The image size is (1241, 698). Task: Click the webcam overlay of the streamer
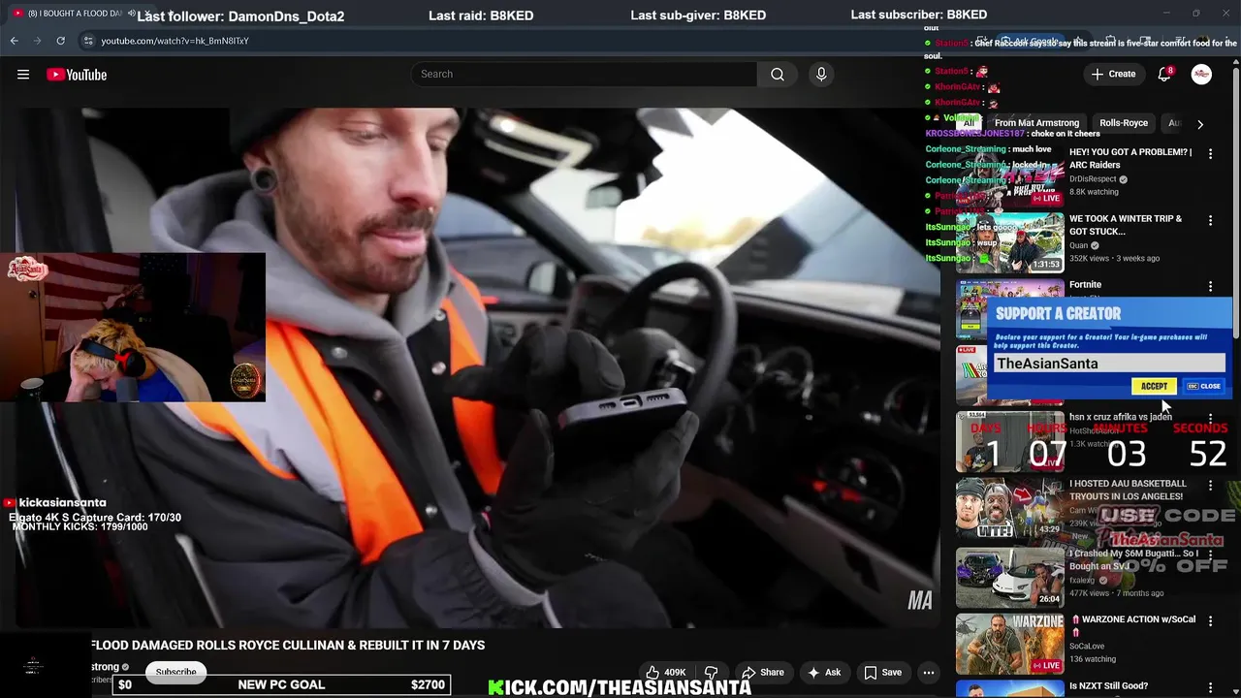click(133, 328)
